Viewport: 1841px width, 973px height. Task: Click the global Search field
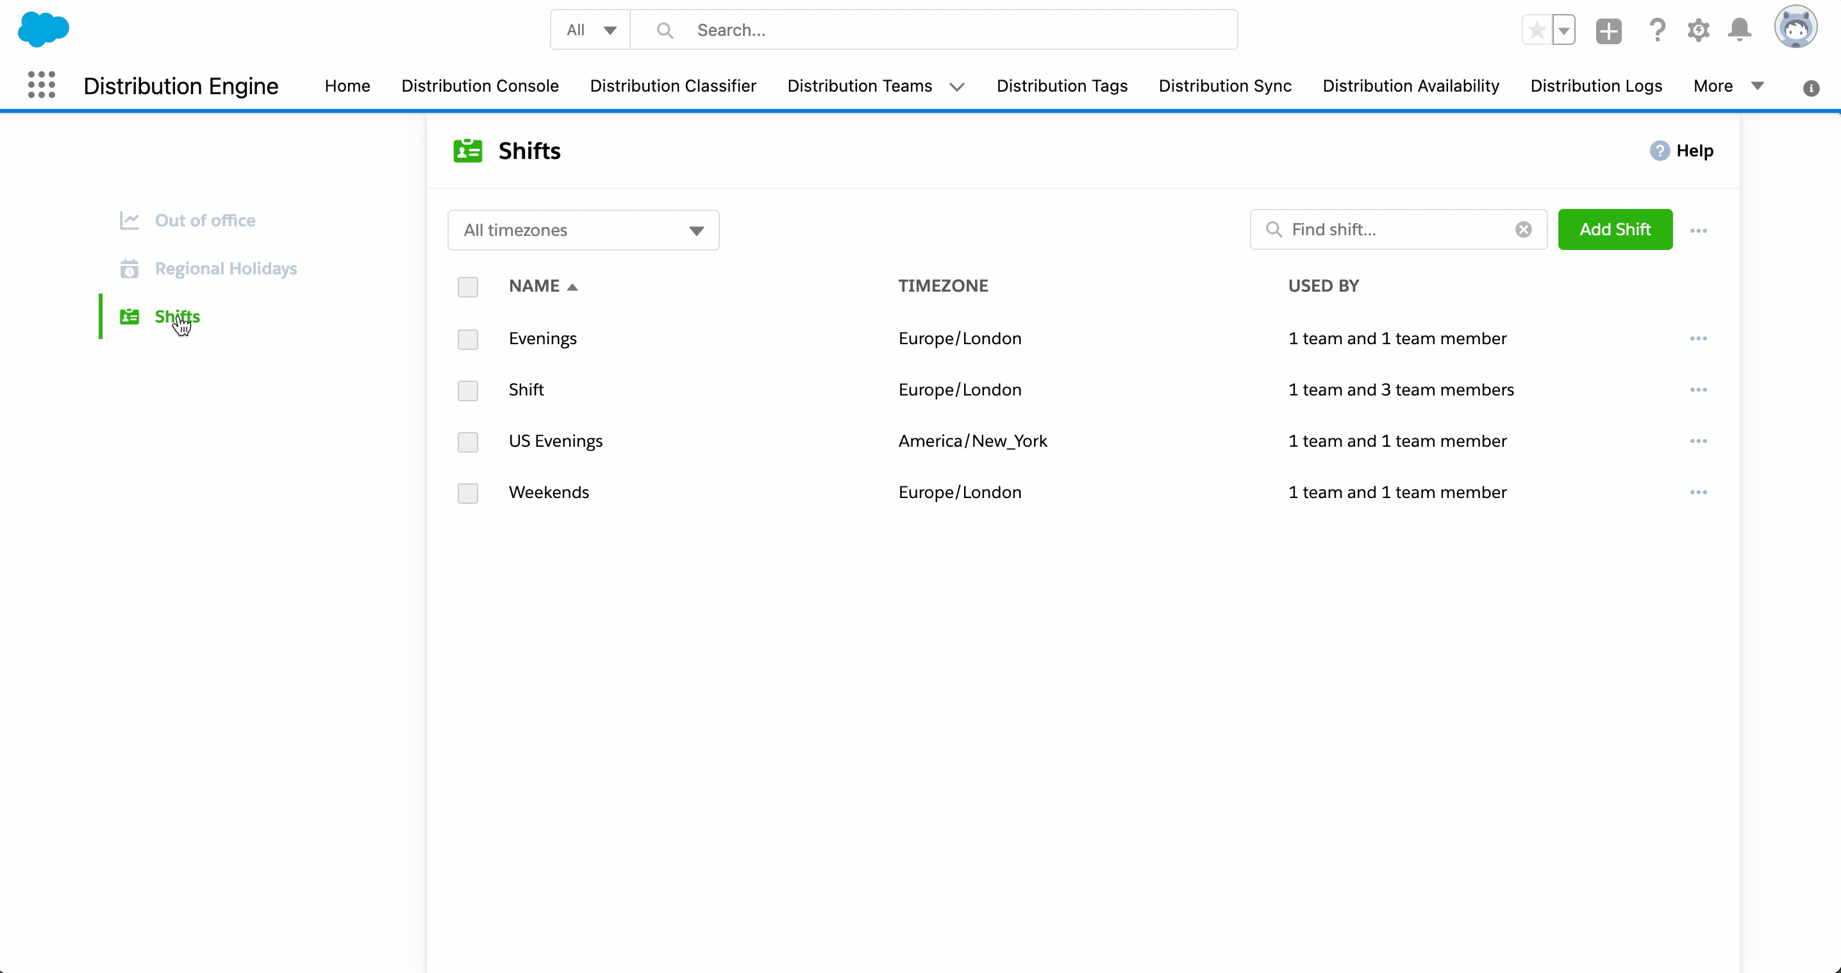(x=933, y=30)
